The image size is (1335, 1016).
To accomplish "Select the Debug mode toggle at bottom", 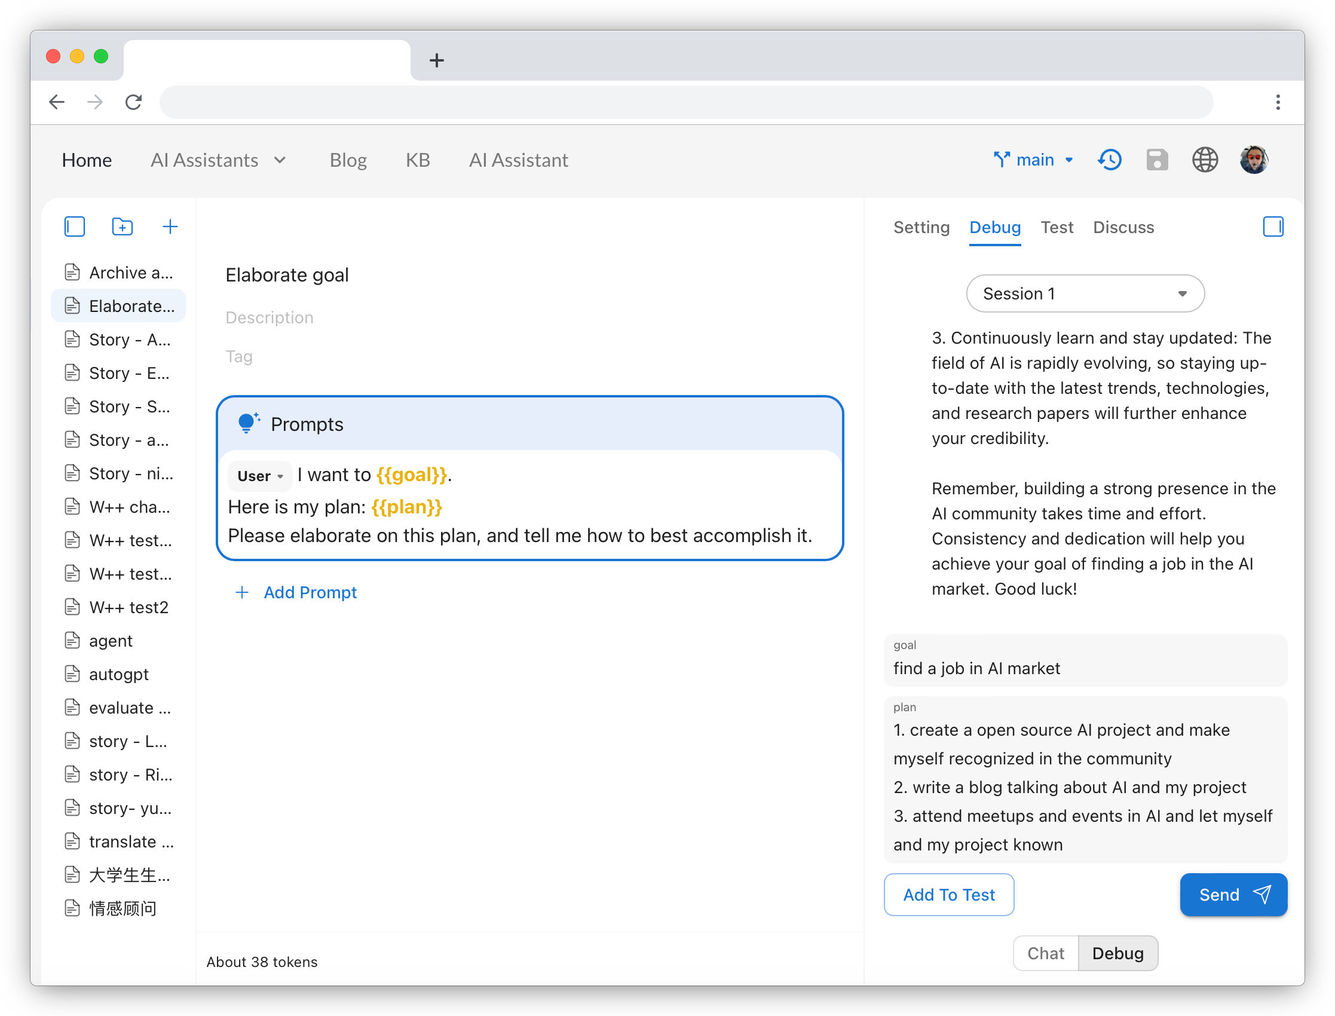I will (1117, 953).
